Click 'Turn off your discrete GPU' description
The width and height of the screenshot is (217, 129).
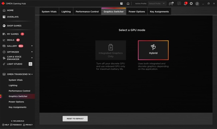pos(111,66)
